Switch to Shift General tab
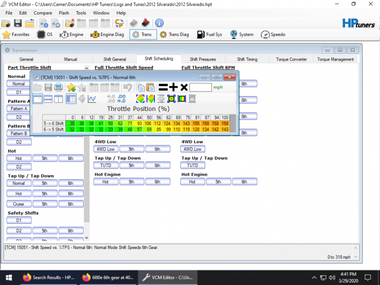The image size is (380, 285). [115, 59]
